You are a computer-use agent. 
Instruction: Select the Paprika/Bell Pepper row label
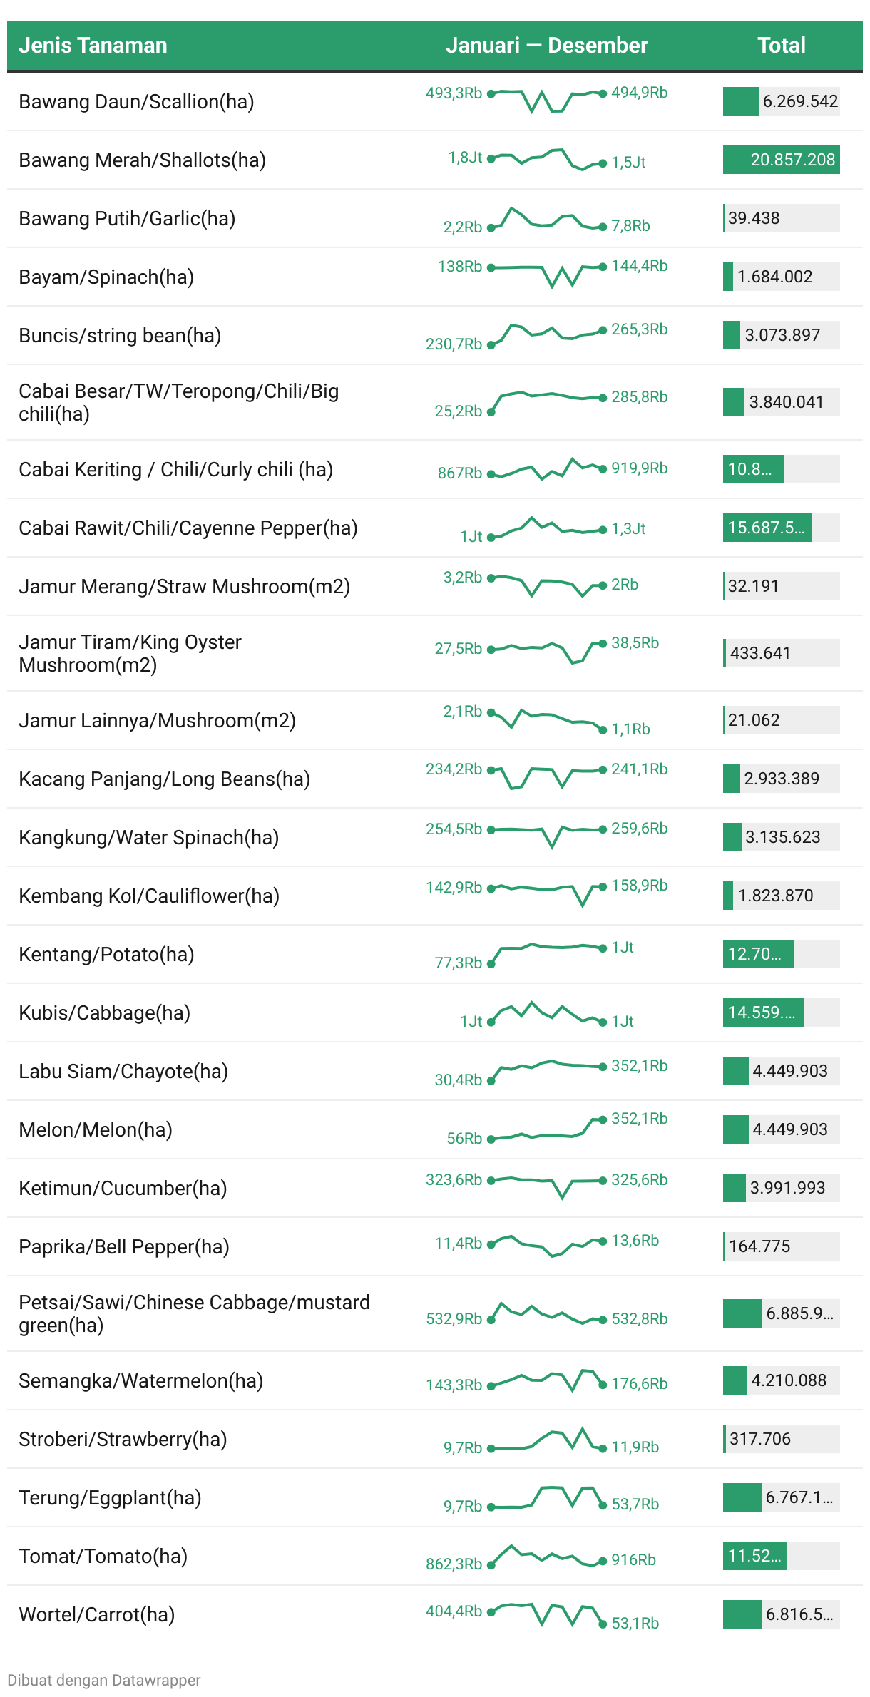click(124, 1246)
